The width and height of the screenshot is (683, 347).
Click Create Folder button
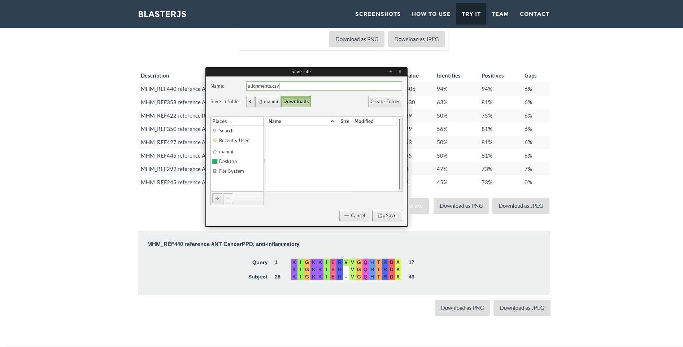[x=385, y=102]
